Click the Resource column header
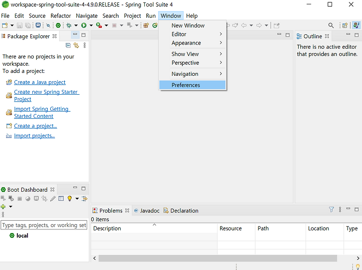 (236, 228)
